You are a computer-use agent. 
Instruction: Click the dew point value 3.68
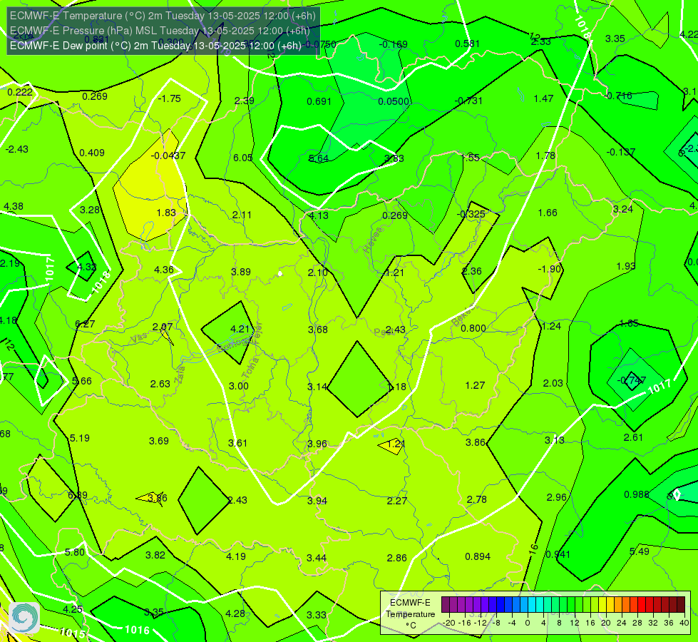[318, 330]
